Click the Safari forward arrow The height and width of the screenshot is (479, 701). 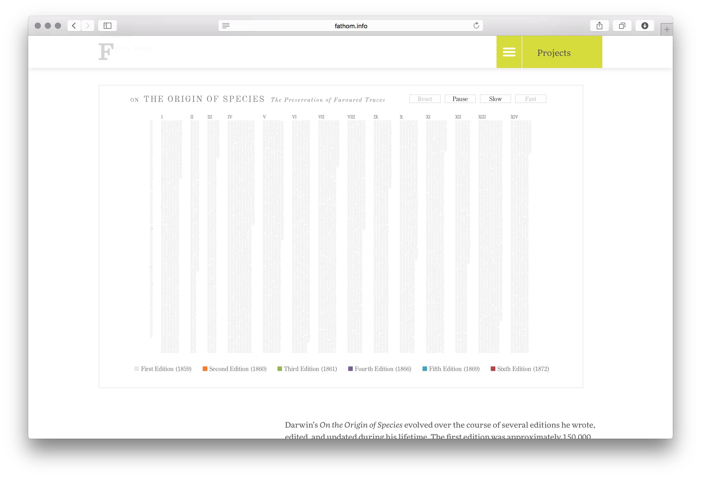(x=88, y=26)
